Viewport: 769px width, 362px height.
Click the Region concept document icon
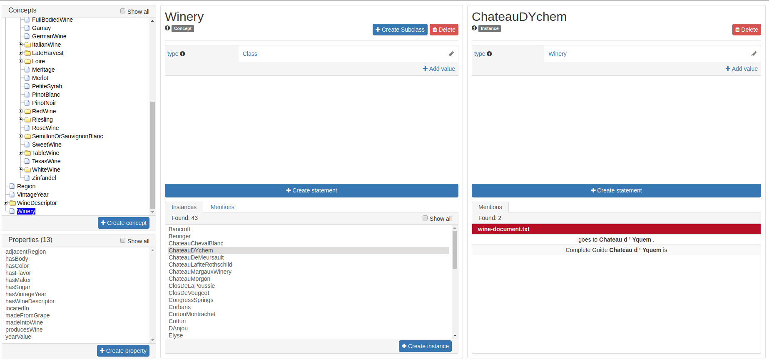(12, 186)
